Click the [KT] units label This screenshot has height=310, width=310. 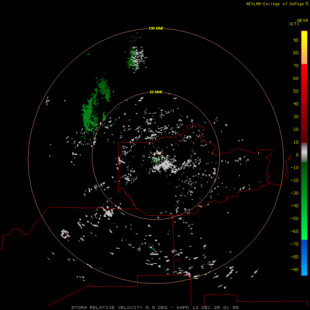click(x=294, y=24)
